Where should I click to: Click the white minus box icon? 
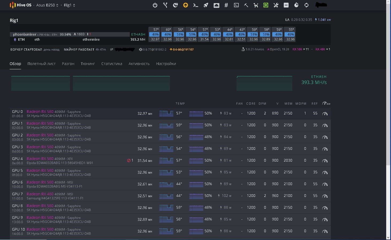[286, 5]
